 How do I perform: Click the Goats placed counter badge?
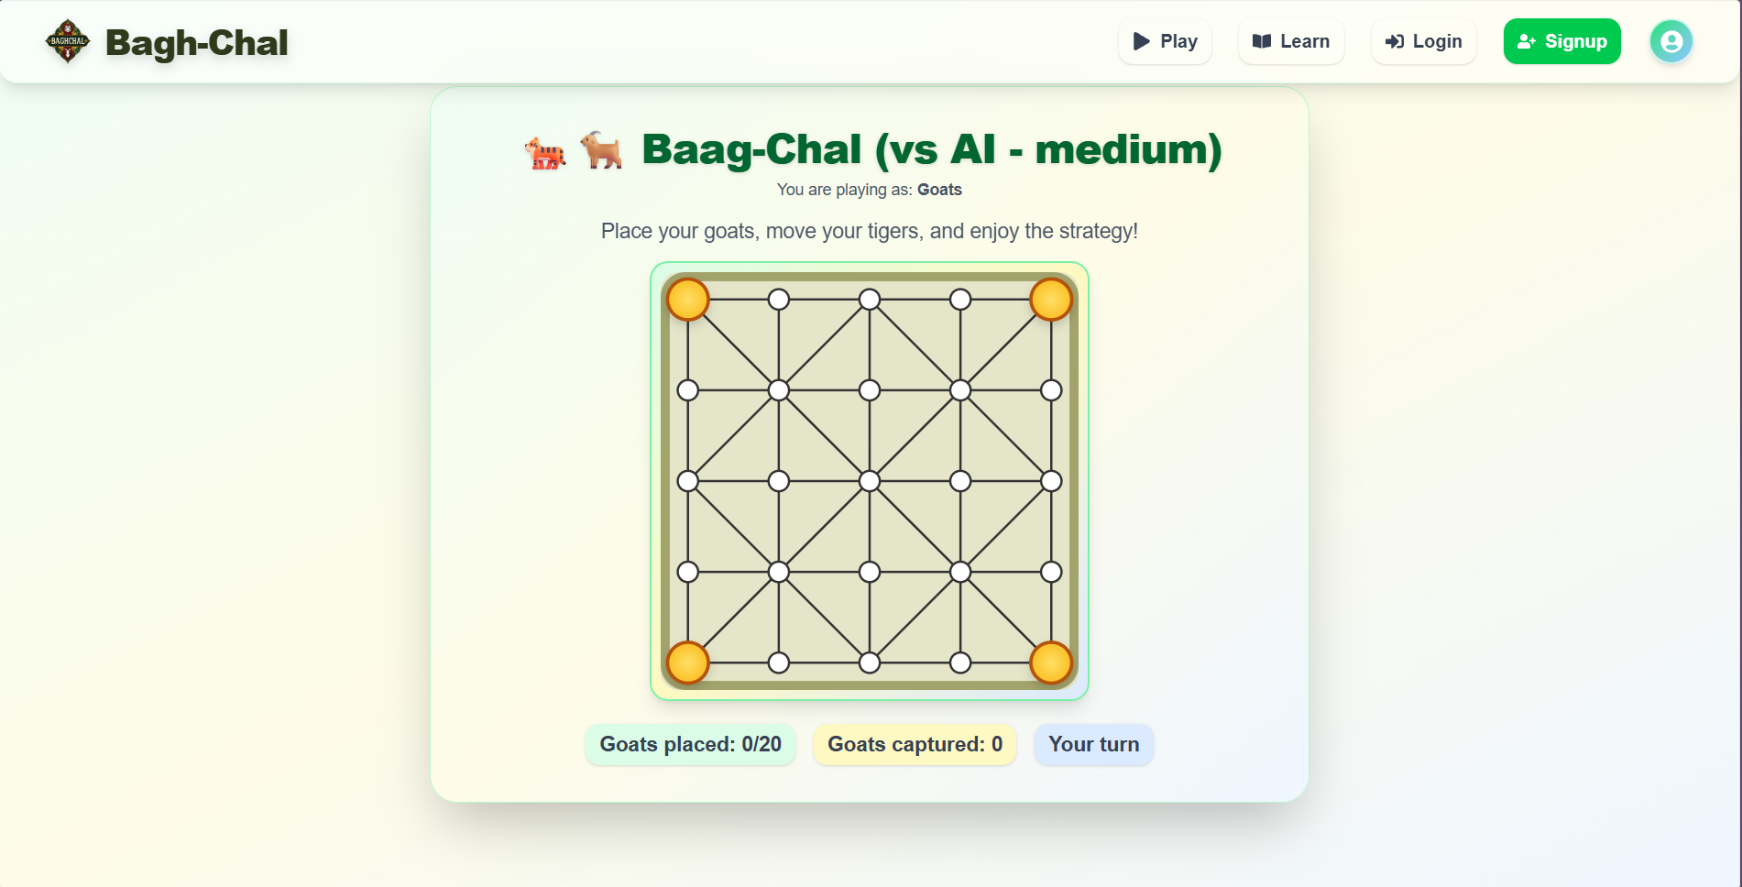tap(690, 744)
